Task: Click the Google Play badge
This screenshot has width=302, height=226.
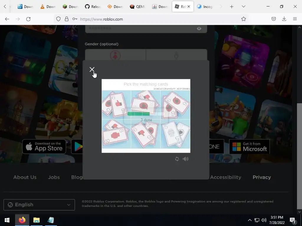Action: pos(77,147)
